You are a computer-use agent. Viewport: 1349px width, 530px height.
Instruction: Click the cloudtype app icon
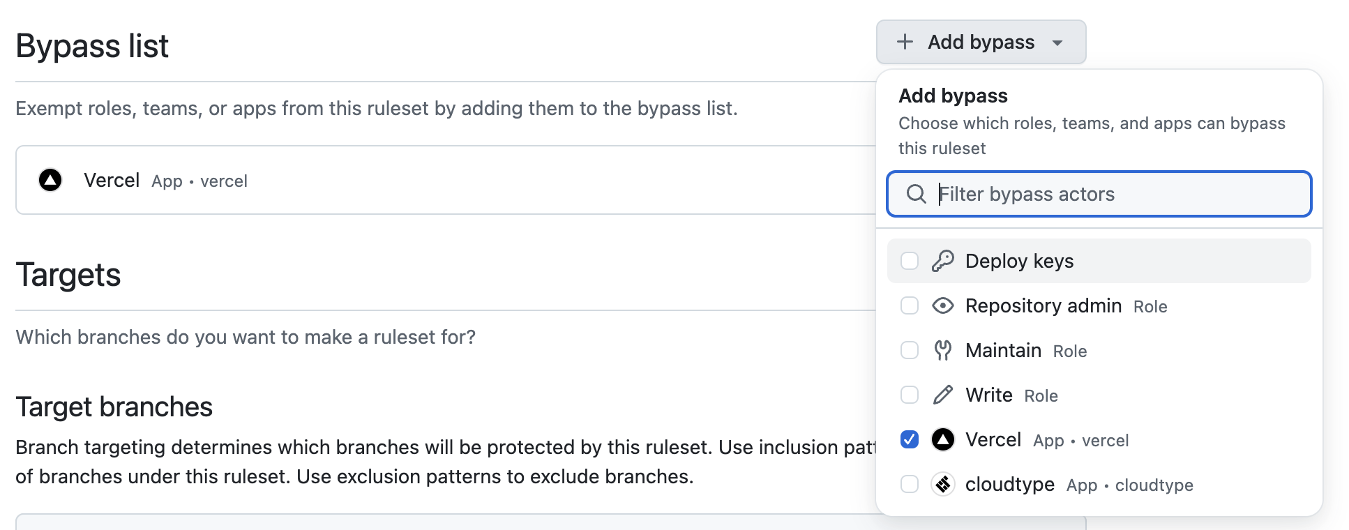pyautogui.click(x=942, y=484)
